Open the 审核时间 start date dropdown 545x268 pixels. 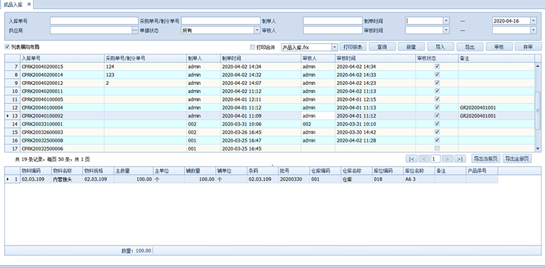(x=447, y=31)
